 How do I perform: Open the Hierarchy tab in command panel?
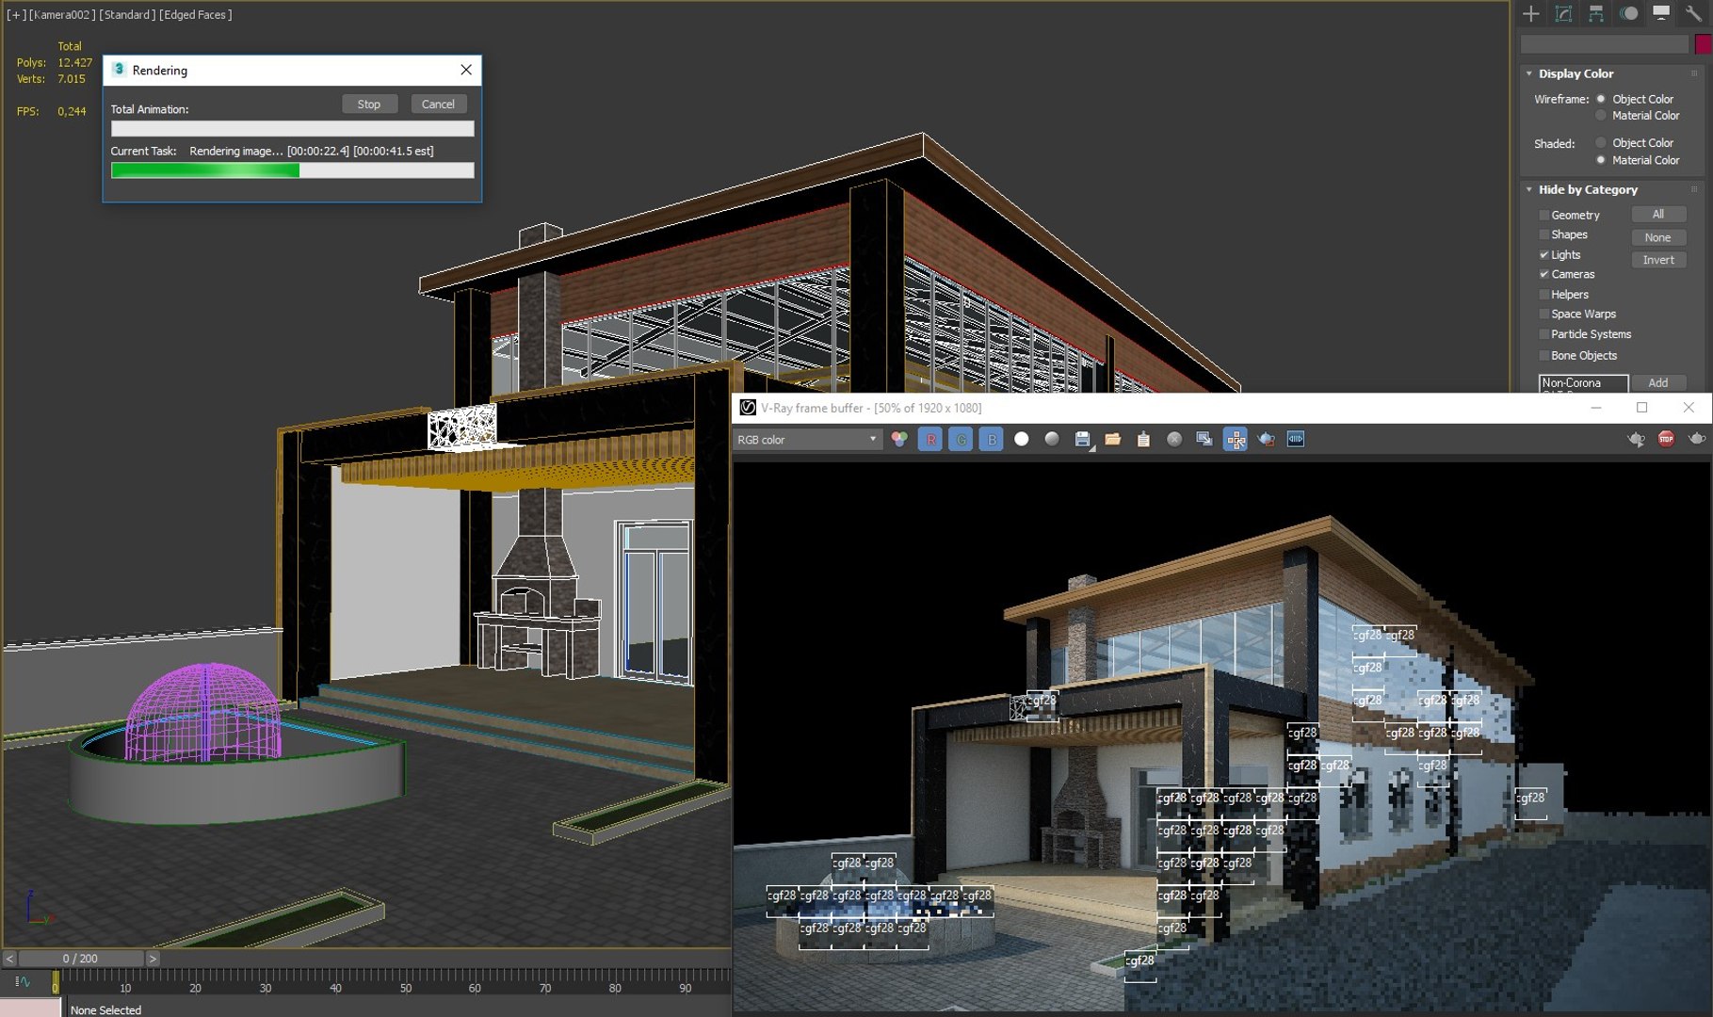(1595, 13)
